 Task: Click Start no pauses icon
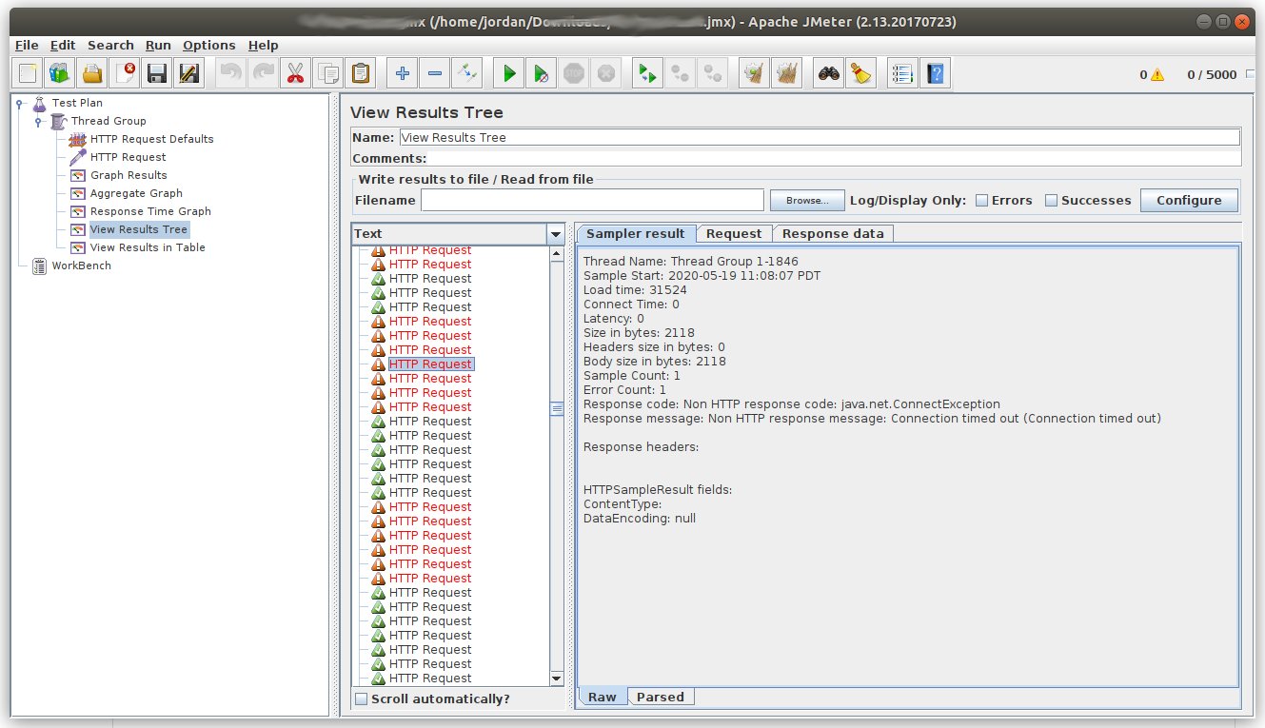[542, 73]
